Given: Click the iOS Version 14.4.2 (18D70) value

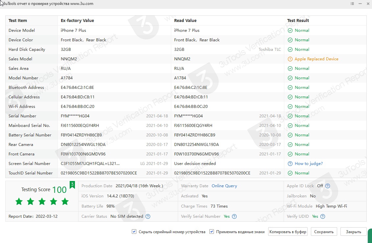Looking at the screenshot, I should pos(121,196).
